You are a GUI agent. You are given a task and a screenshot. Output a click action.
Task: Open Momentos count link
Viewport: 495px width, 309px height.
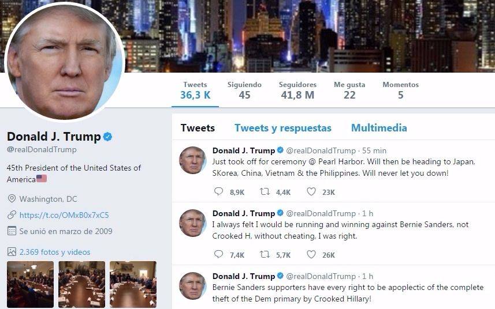[401, 90]
